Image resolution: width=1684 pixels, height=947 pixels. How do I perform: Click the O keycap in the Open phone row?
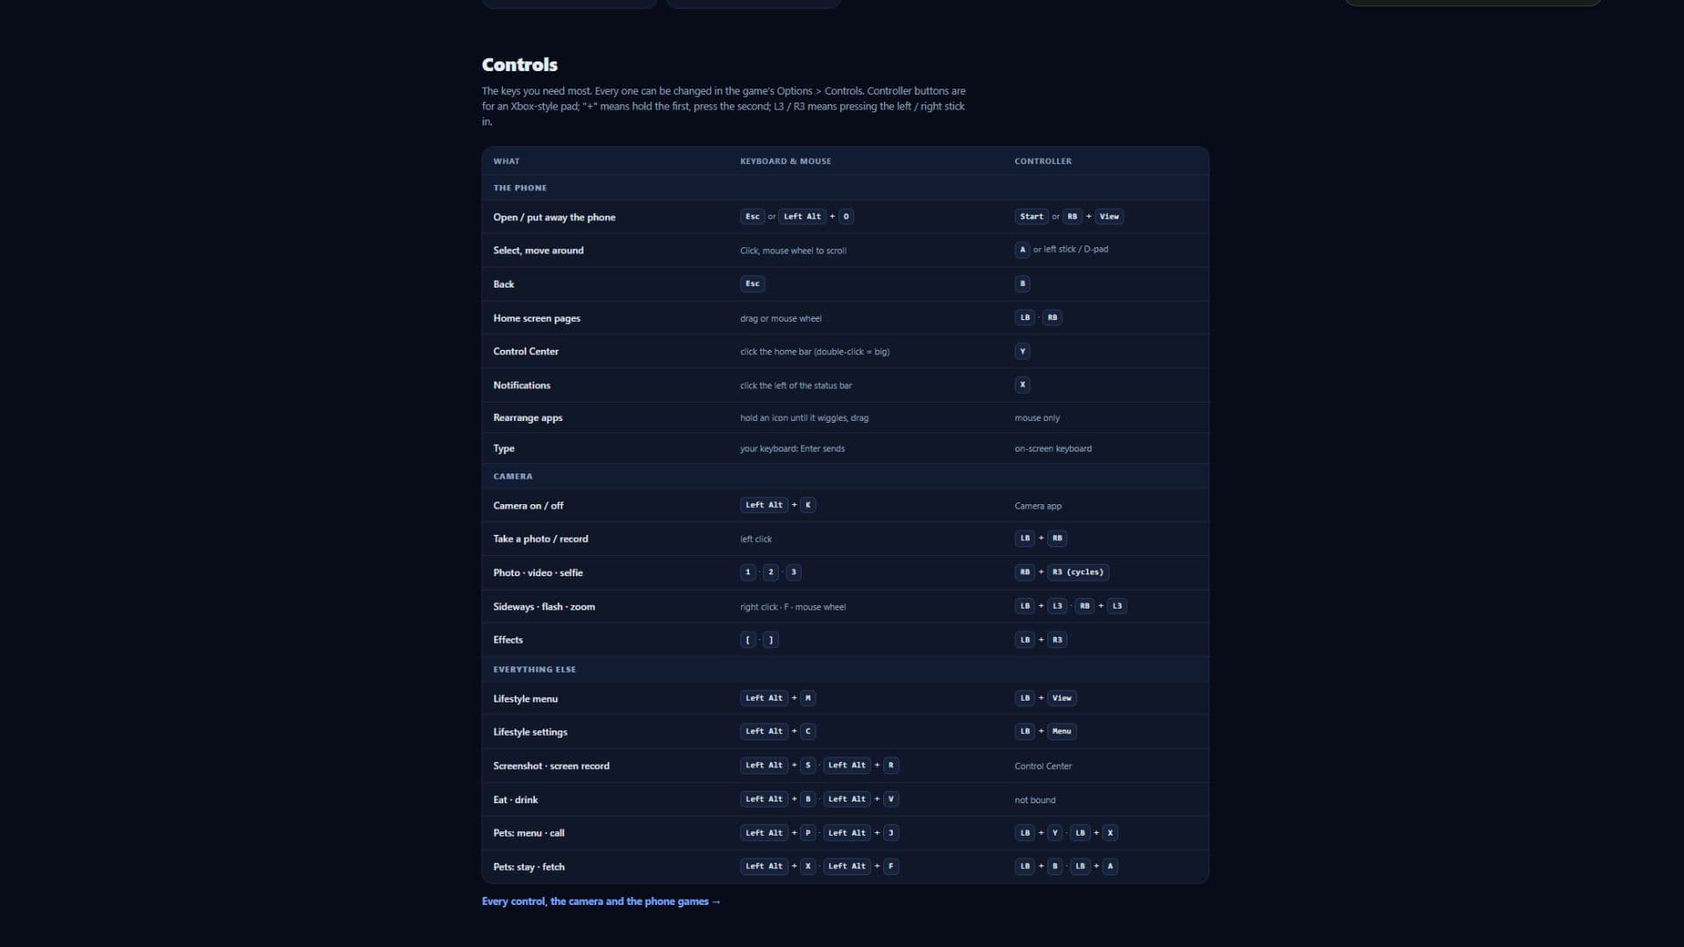pyautogui.click(x=846, y=217)
